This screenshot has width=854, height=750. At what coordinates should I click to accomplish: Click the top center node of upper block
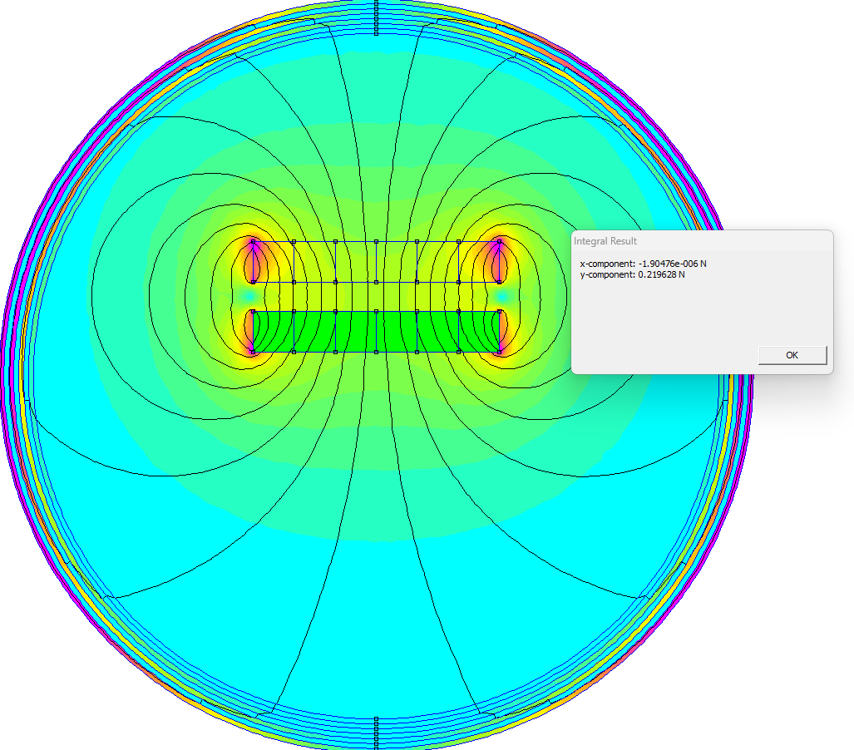tap(376, 242)
